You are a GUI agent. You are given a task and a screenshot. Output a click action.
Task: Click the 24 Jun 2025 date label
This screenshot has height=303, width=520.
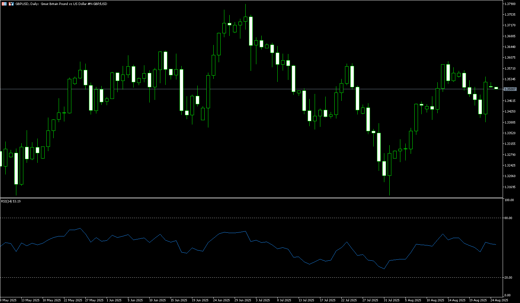pos(222,300)
